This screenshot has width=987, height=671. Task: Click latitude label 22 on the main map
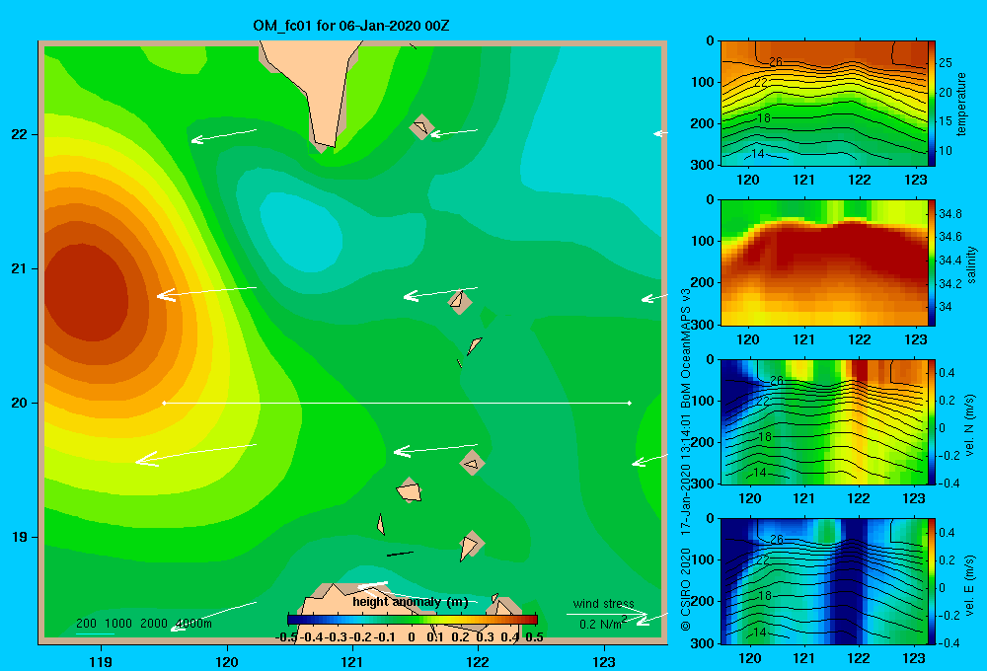pyautogui.click(x=19, y=134)
